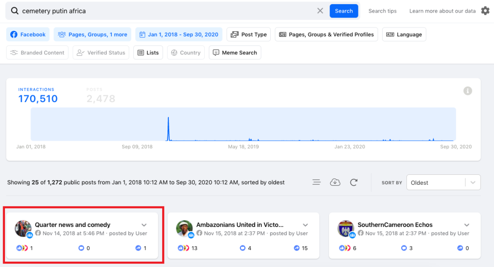Open Pages, Groups, 1 more filter
This screenshot has height=267, width=494.
(x=93, y=34)
